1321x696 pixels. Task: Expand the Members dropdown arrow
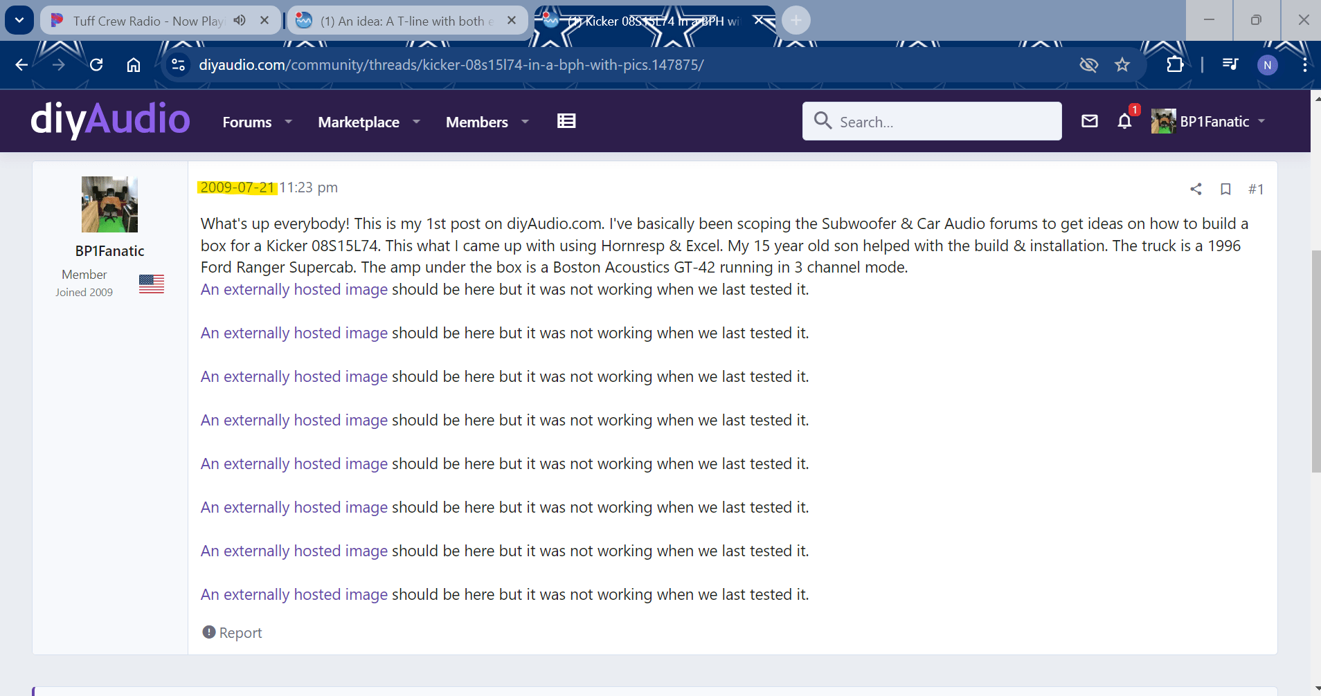click(525, 122)
